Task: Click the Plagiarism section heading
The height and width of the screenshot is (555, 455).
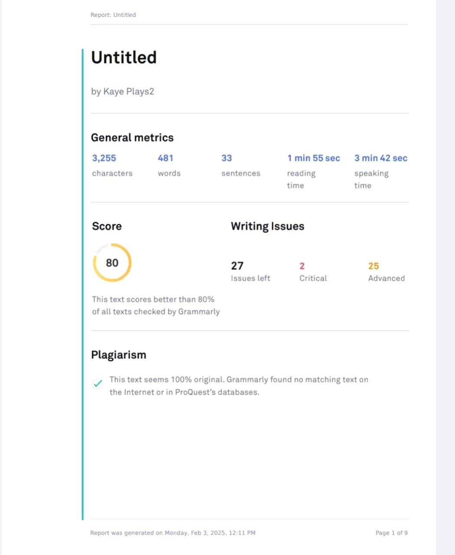Action: point(119,355)
